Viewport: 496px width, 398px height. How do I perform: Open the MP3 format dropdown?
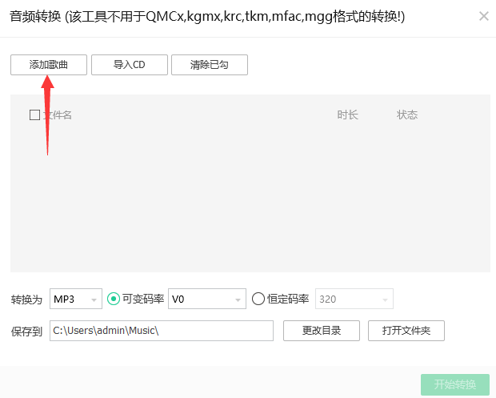pos(76,299)
